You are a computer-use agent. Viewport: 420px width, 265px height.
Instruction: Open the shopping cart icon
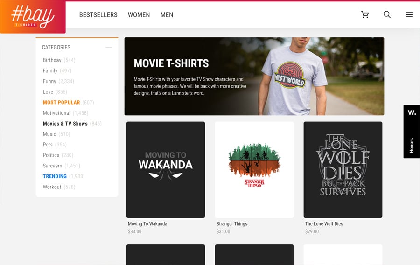click(x=365, y=15)
